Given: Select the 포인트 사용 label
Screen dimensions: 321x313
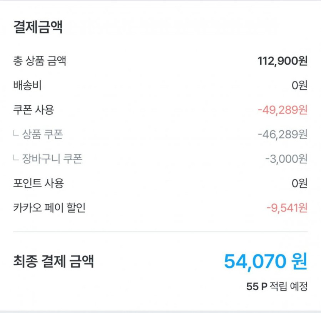Looking at the screenshot, I should point(38,183).
